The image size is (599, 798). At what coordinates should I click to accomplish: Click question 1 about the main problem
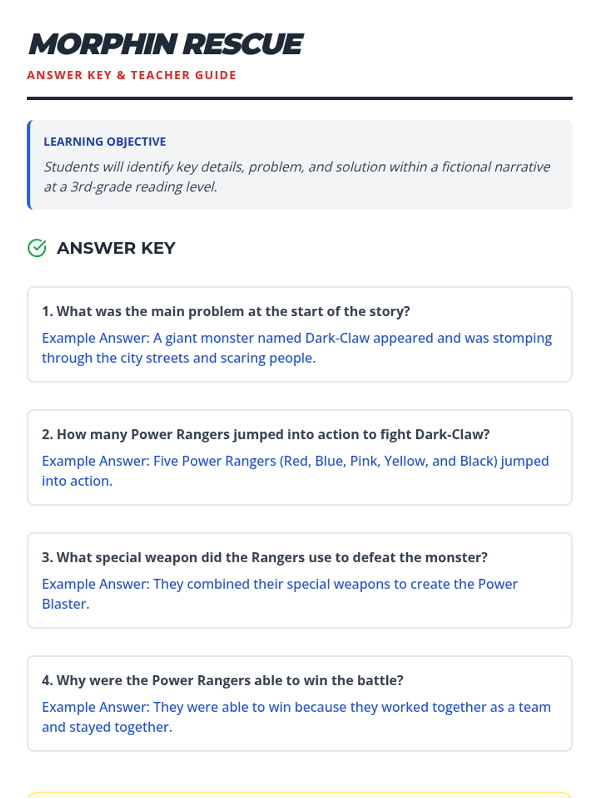(226, 311)
